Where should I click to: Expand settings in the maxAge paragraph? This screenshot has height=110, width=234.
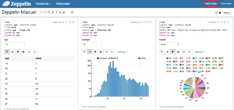pyautogui.click(x=123, y=51)
